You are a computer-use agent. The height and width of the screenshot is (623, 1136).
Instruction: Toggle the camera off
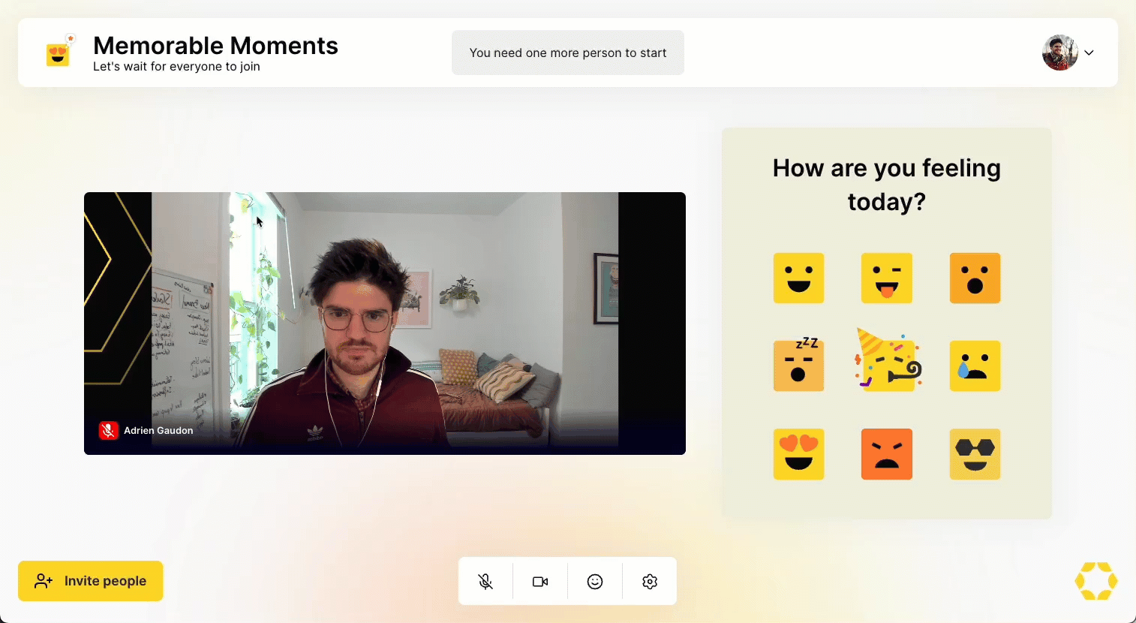point(540,581)
